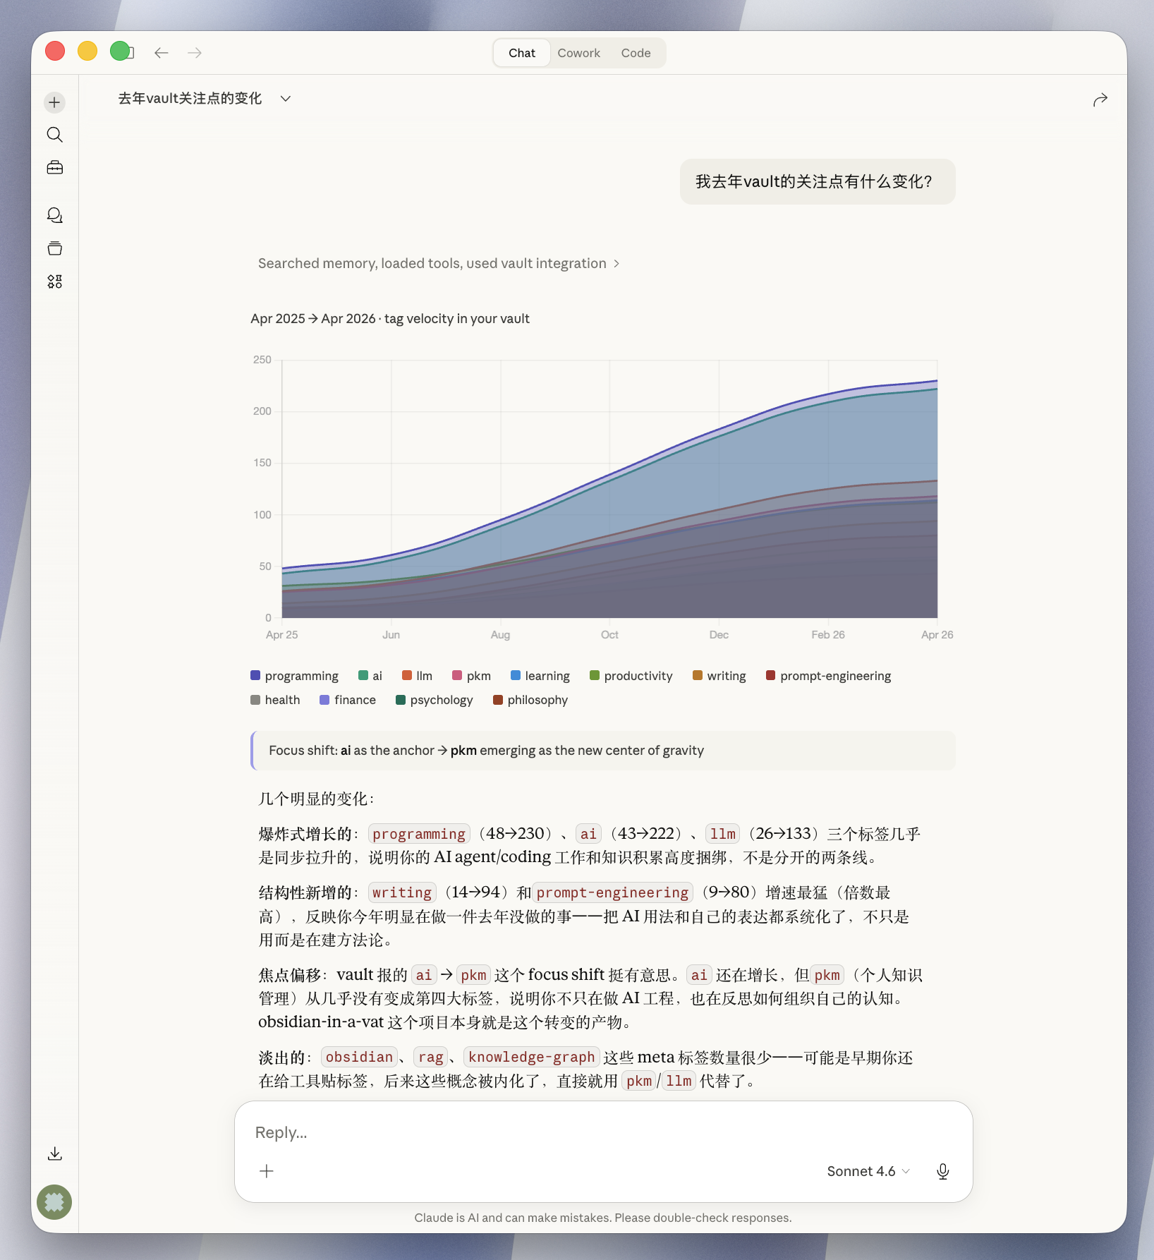Toggle the programming legend series
This screenshot has width=1154, height=1260.
[x=294, y=676]
